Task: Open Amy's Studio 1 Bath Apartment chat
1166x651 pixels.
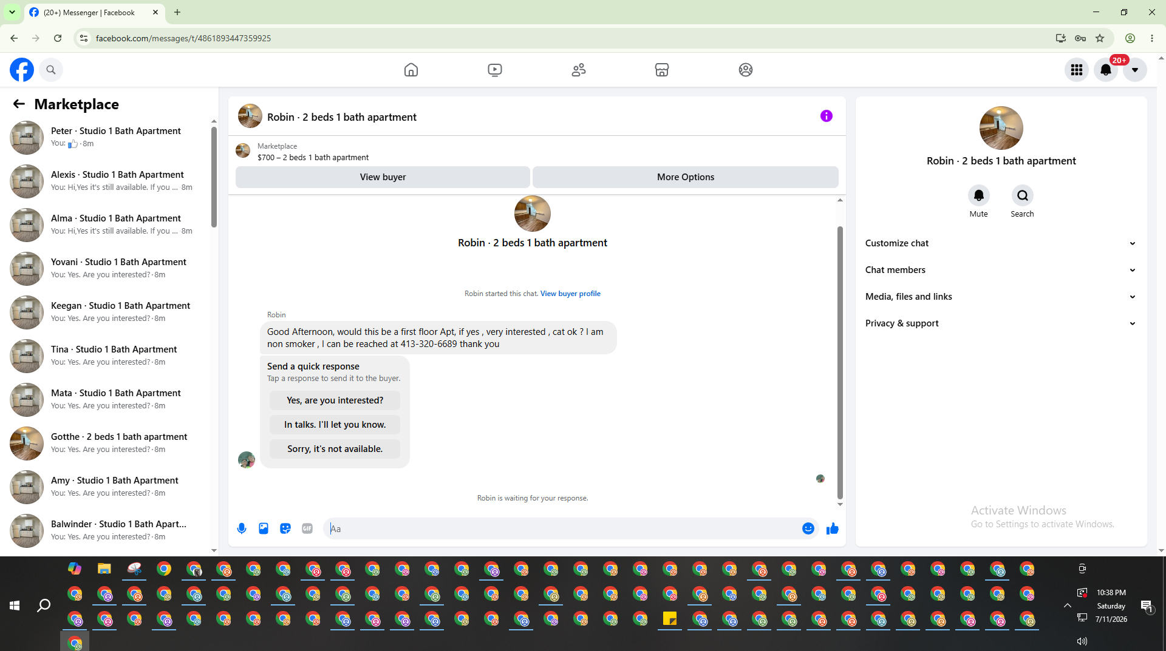Action: click(108, 487)
